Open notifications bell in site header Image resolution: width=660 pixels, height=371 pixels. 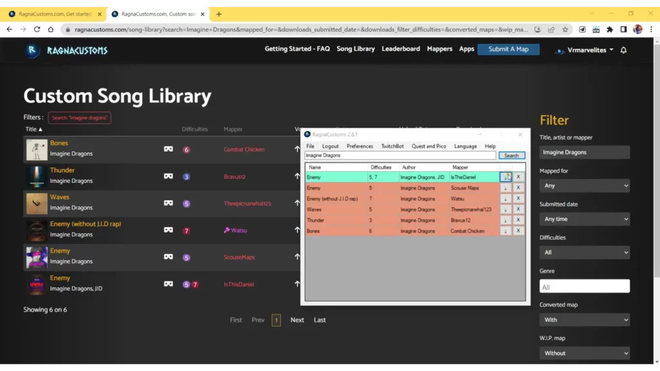click(x=623, y=50)
